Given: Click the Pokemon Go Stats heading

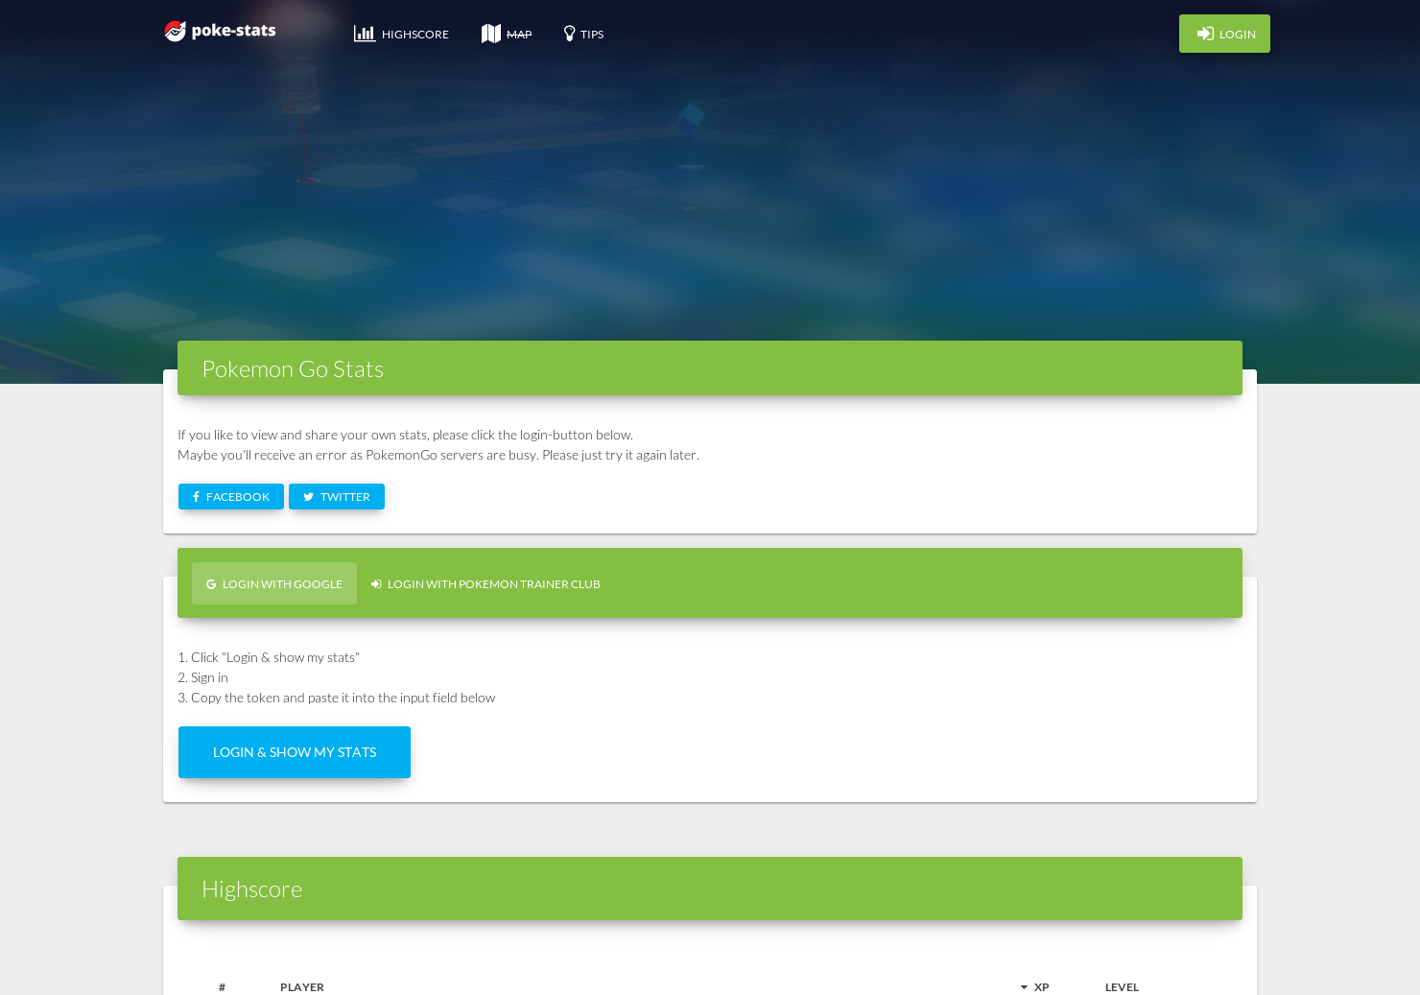Looking at the screenshot, I should point(293,369).
